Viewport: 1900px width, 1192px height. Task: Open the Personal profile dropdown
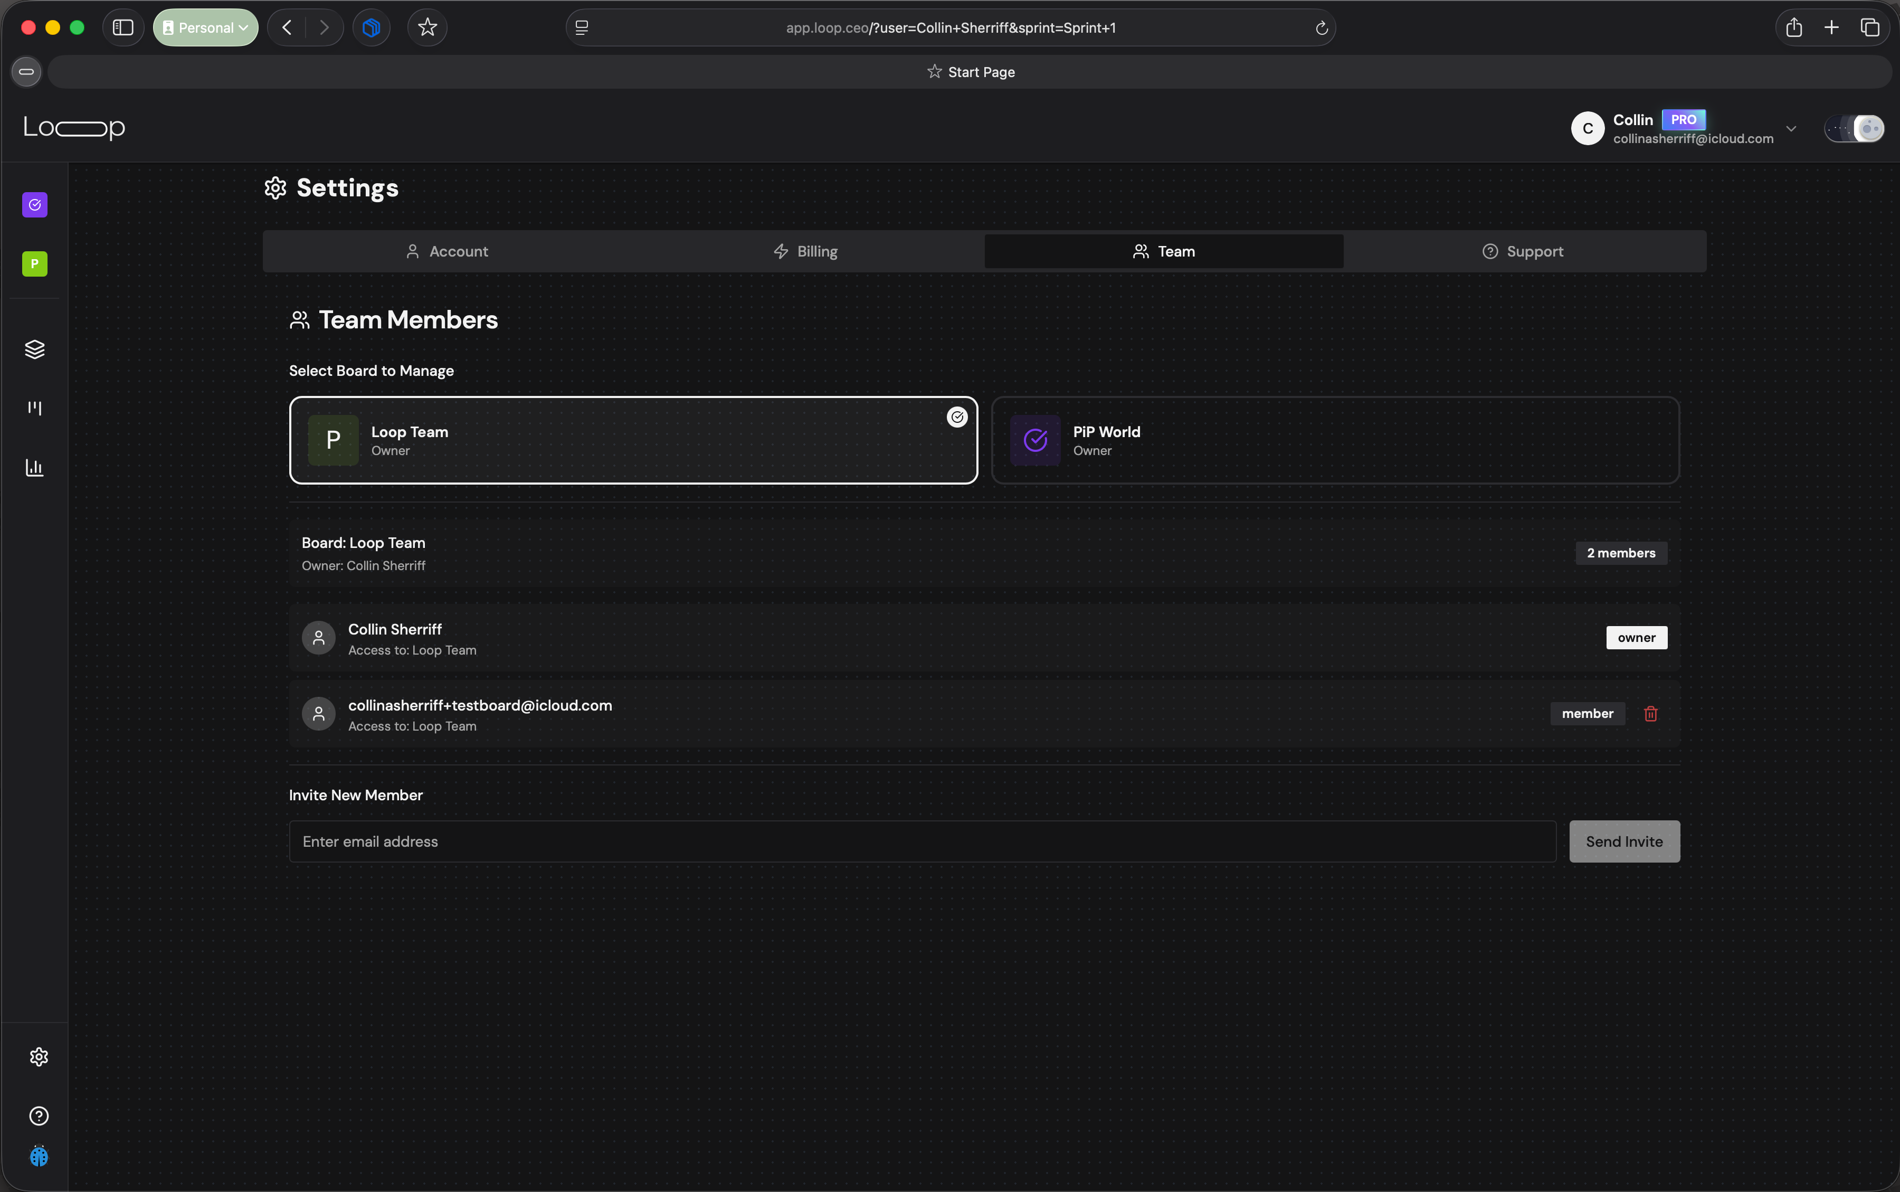pyautogui.click(x=206, y=27)
